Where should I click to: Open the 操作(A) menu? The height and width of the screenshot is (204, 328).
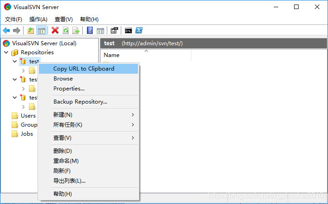click(38, 19)
